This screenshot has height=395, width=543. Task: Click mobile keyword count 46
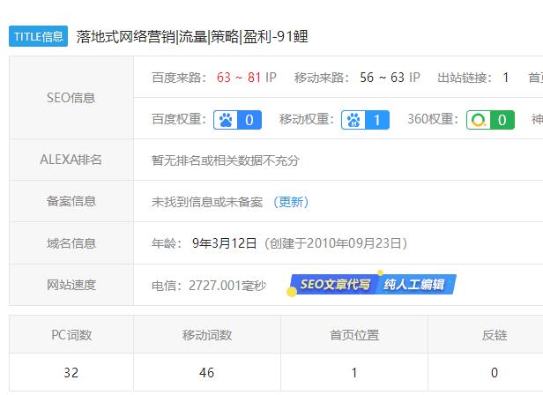click(x=206, y=373)
